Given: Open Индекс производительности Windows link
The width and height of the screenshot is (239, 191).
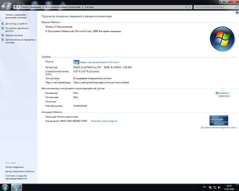Looking at the screenshot, I should [99, 62].
